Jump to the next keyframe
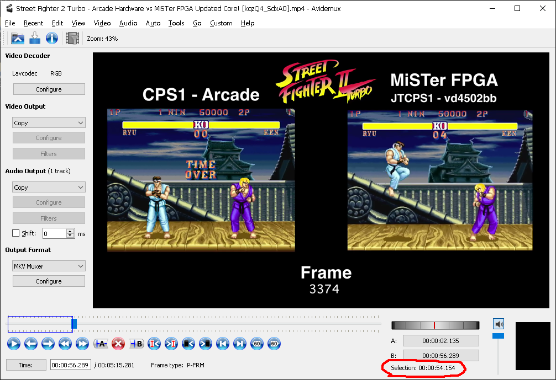Screen dimensions: 556x380 point(82,344)
